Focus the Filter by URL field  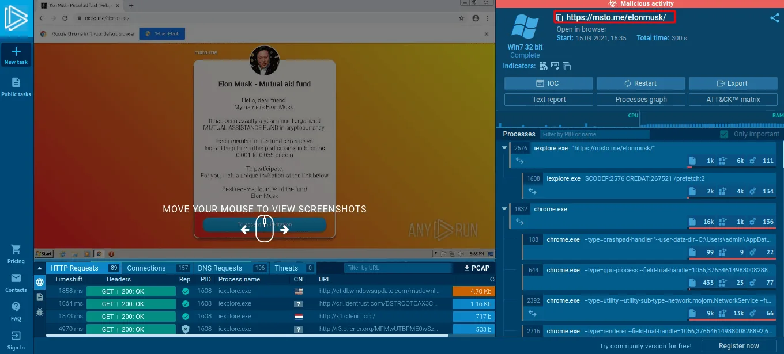[x=398, y=268]
